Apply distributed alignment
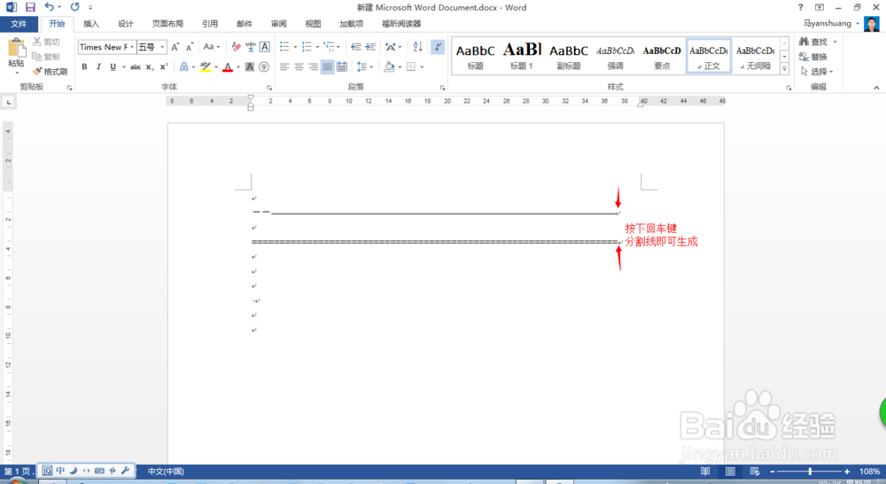Image resolution: width=886 pixels, height=484 pixels. (342, 66)
